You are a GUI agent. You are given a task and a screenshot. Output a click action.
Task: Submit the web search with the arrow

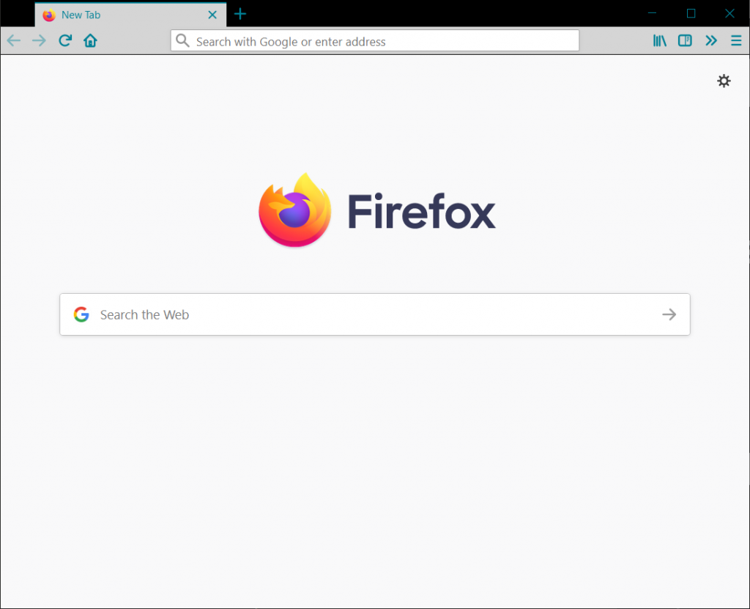tap(668, 314)
